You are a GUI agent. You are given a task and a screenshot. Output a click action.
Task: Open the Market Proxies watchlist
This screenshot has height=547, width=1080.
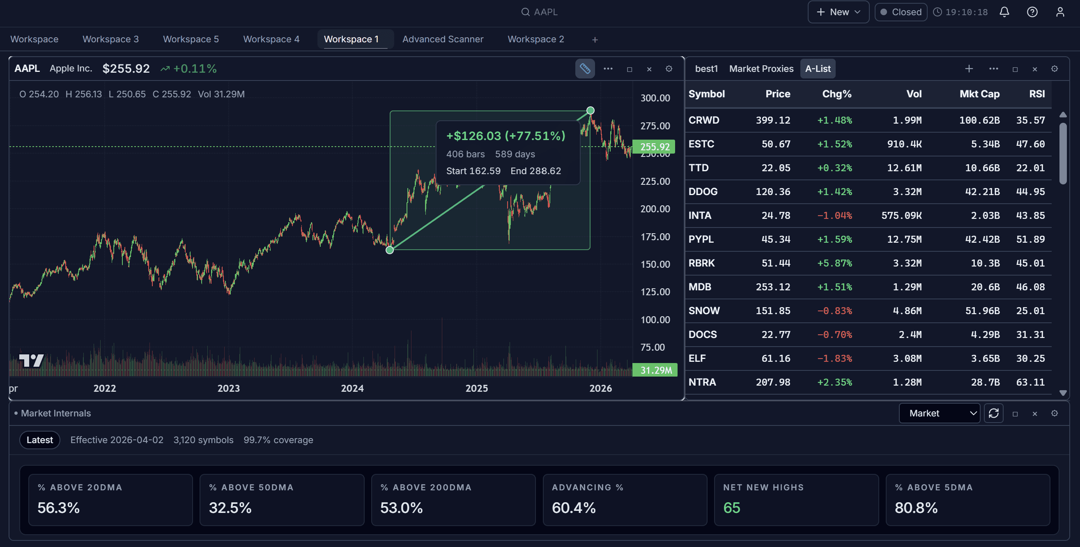[761, 68]
